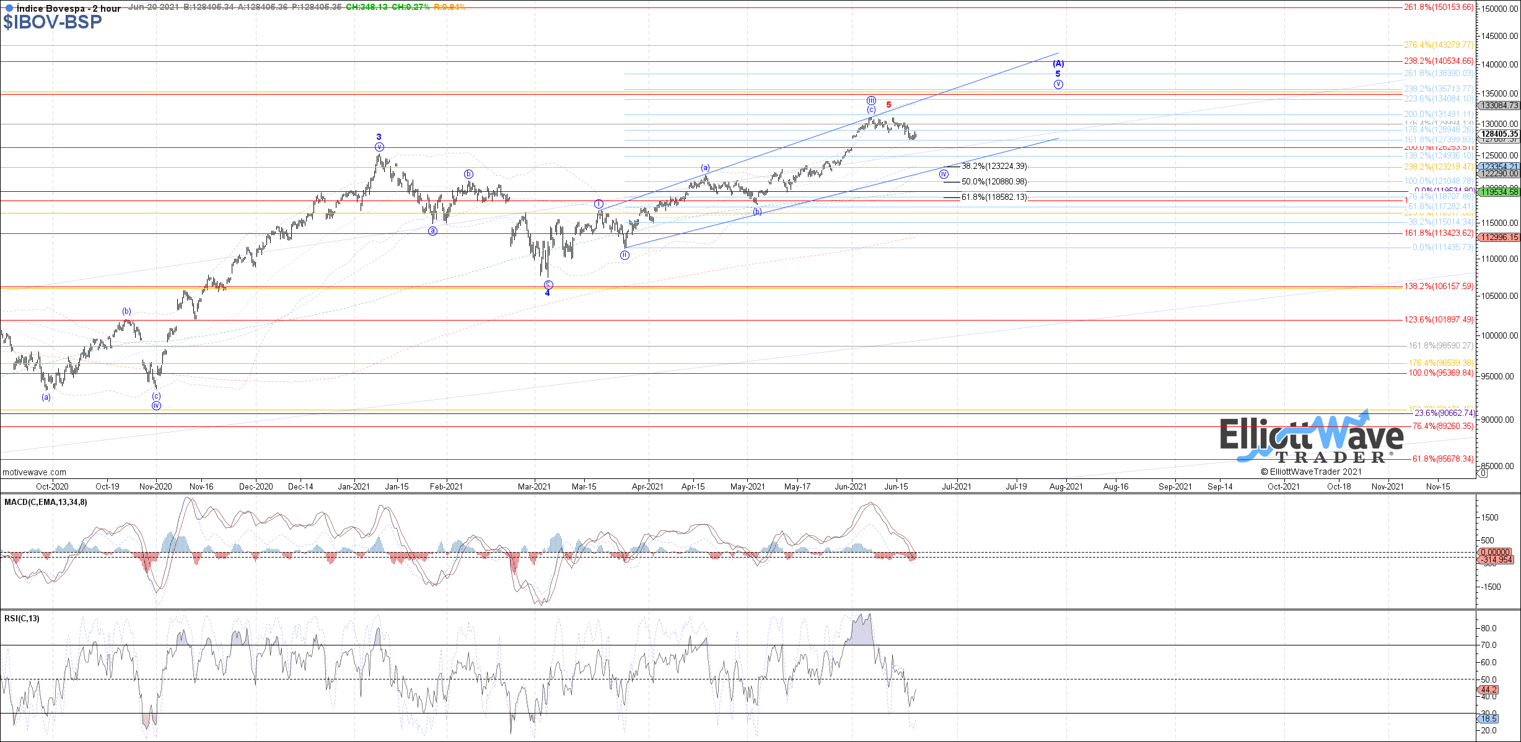Screen dimensions: 1521x742
Task: Select the gray 122290.00 price tag
Action: click(x=1499, y=174)
